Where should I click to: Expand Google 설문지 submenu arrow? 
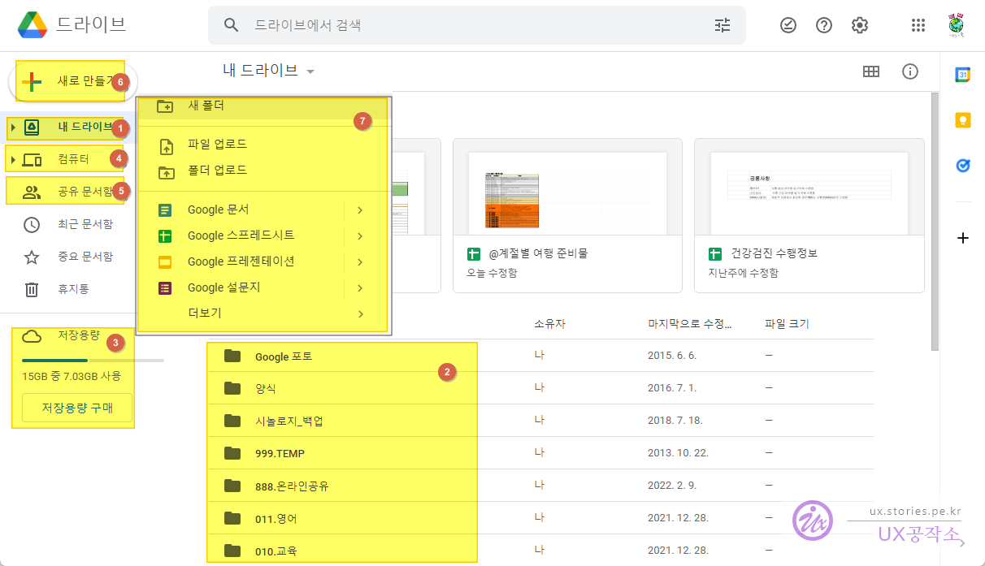click(360, 288)
